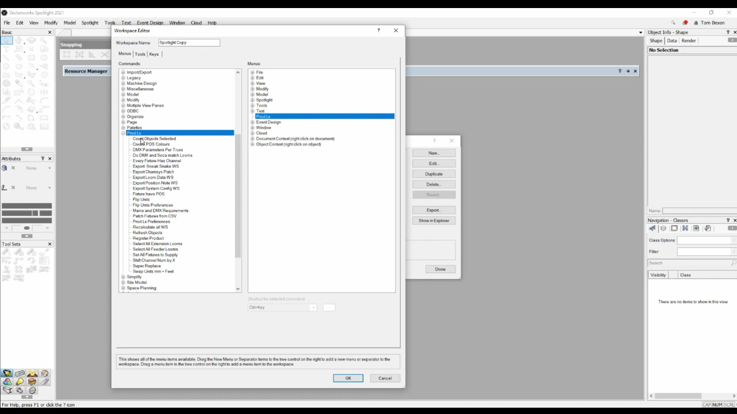Expand Event Design in the Menus tree

[252, 122]
